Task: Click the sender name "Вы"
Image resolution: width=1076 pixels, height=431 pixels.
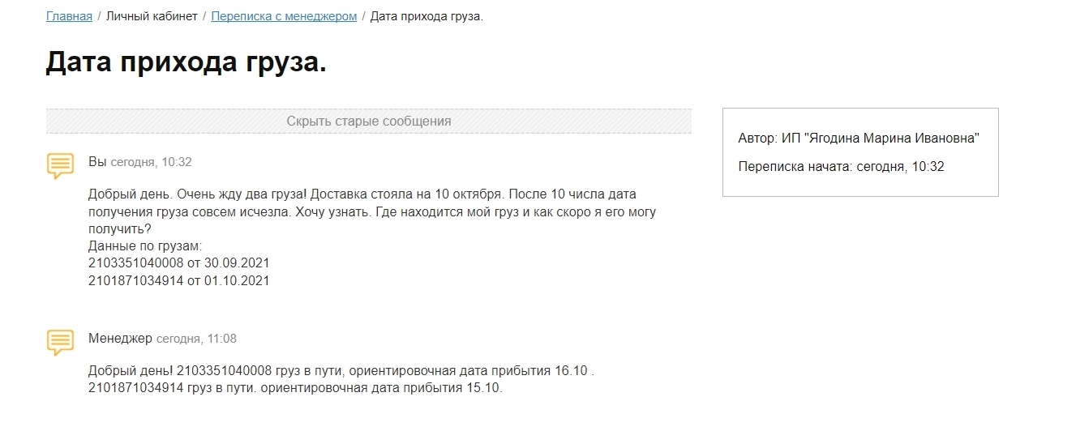Action: click(x=97, y=162)
